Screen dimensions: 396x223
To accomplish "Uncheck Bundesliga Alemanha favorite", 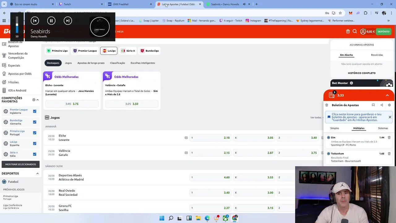I will 35,122.
